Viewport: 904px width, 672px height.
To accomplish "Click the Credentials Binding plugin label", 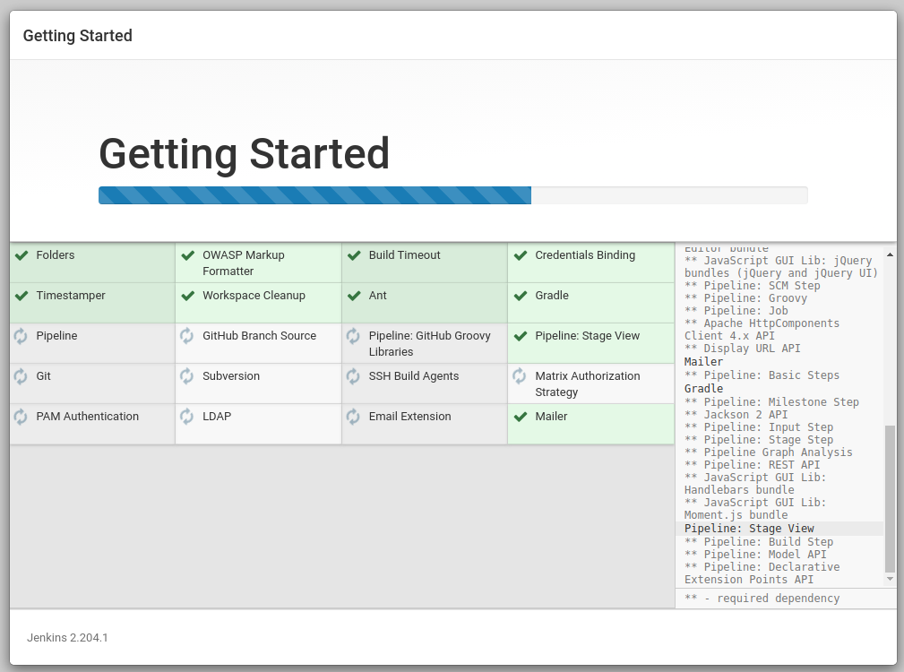I will click(x=585, y=255).
